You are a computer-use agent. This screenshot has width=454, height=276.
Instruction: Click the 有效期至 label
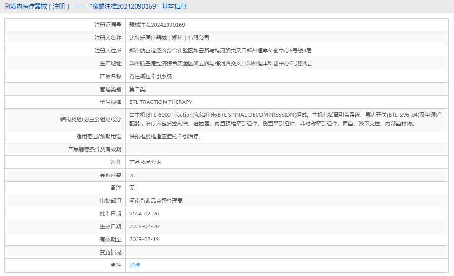click(x=110, y=239)
